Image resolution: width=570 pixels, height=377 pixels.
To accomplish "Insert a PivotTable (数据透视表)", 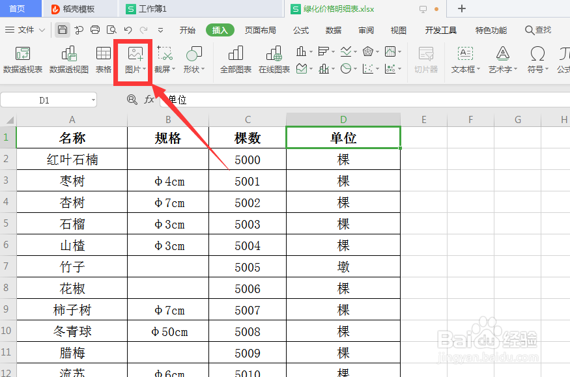I will pos(23,60).
